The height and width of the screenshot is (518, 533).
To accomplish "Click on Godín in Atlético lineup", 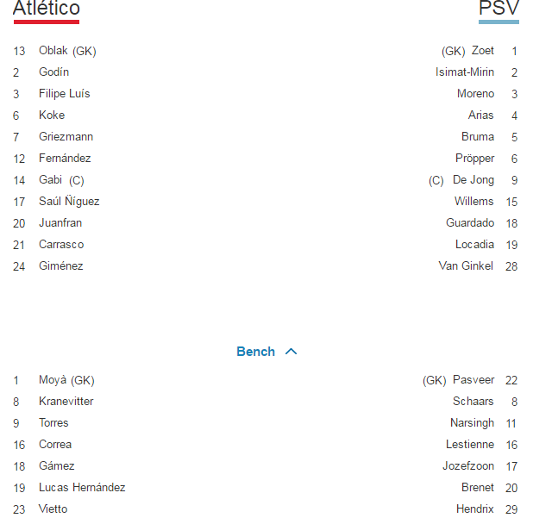I will [53, 72].
